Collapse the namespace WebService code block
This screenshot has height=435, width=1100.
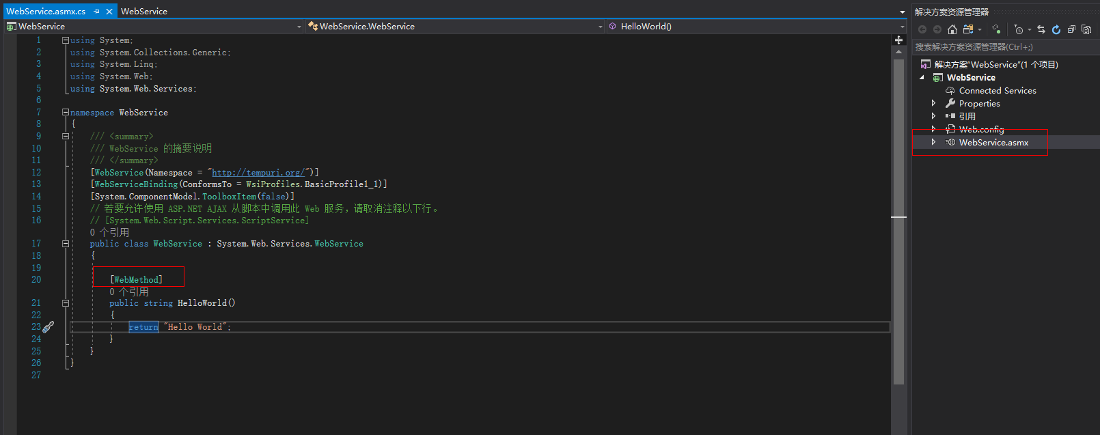[66, 112]
